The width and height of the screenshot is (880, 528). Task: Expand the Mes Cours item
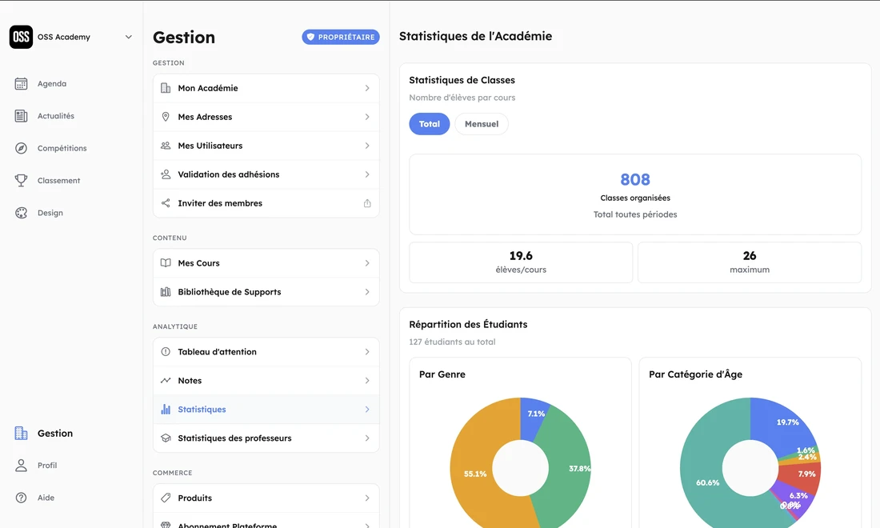266,262
